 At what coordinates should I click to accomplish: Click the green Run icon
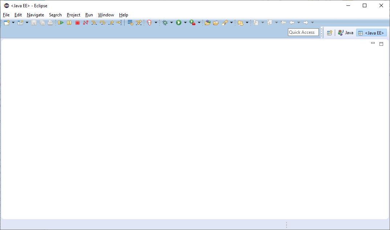pos(179,23)
